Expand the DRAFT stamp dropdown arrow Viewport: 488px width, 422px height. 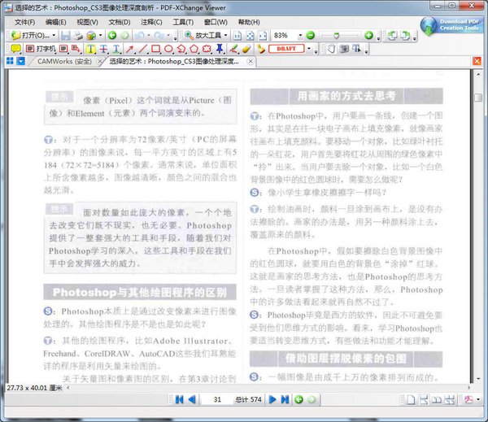tap(309, 49)
